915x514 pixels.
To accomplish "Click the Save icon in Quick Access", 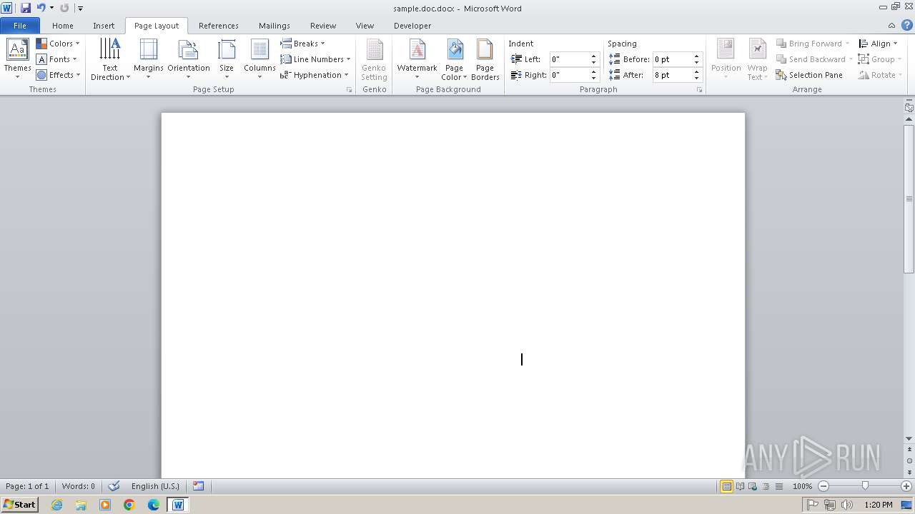I will click(x=26, y=8).
